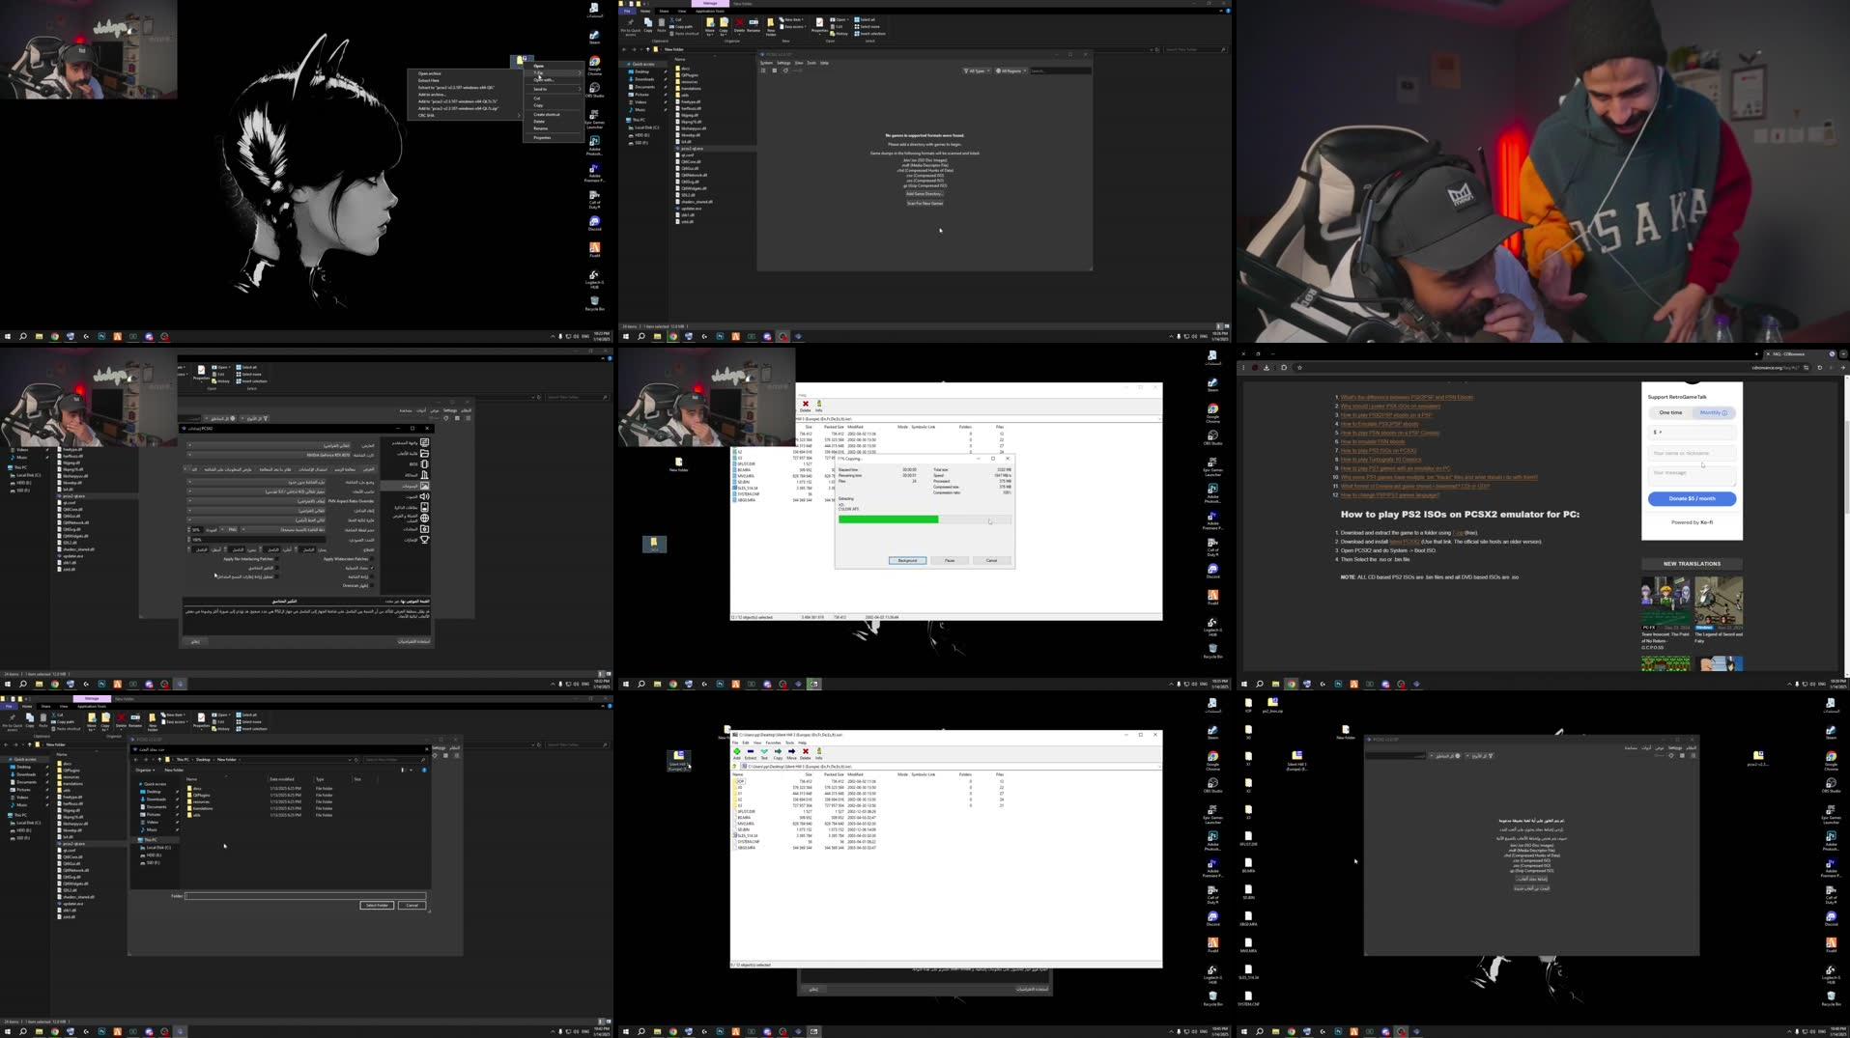Click taskbar search icon below cdromance page
1850x1038 pixels.
tap(1260, 684)
